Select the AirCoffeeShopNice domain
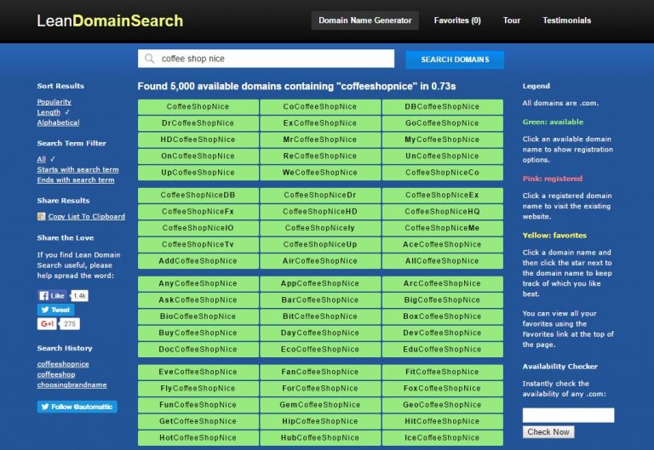Viewport: 654px width, 450px height. click(x=320, y=261)
